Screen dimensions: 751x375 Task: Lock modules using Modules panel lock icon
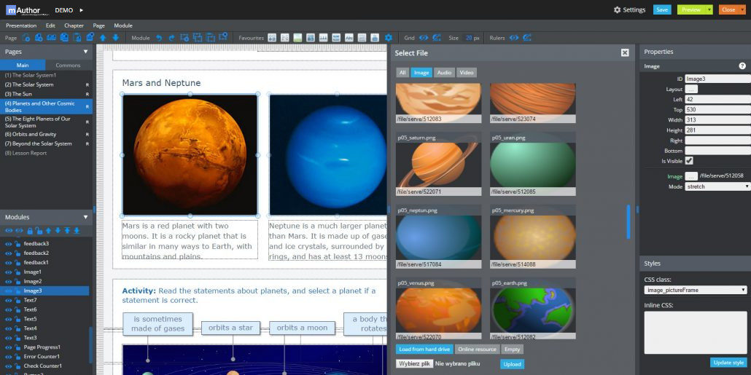(x=30, y=231)
